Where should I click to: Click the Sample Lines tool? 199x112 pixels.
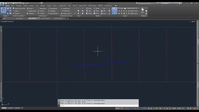pos(66,11)
